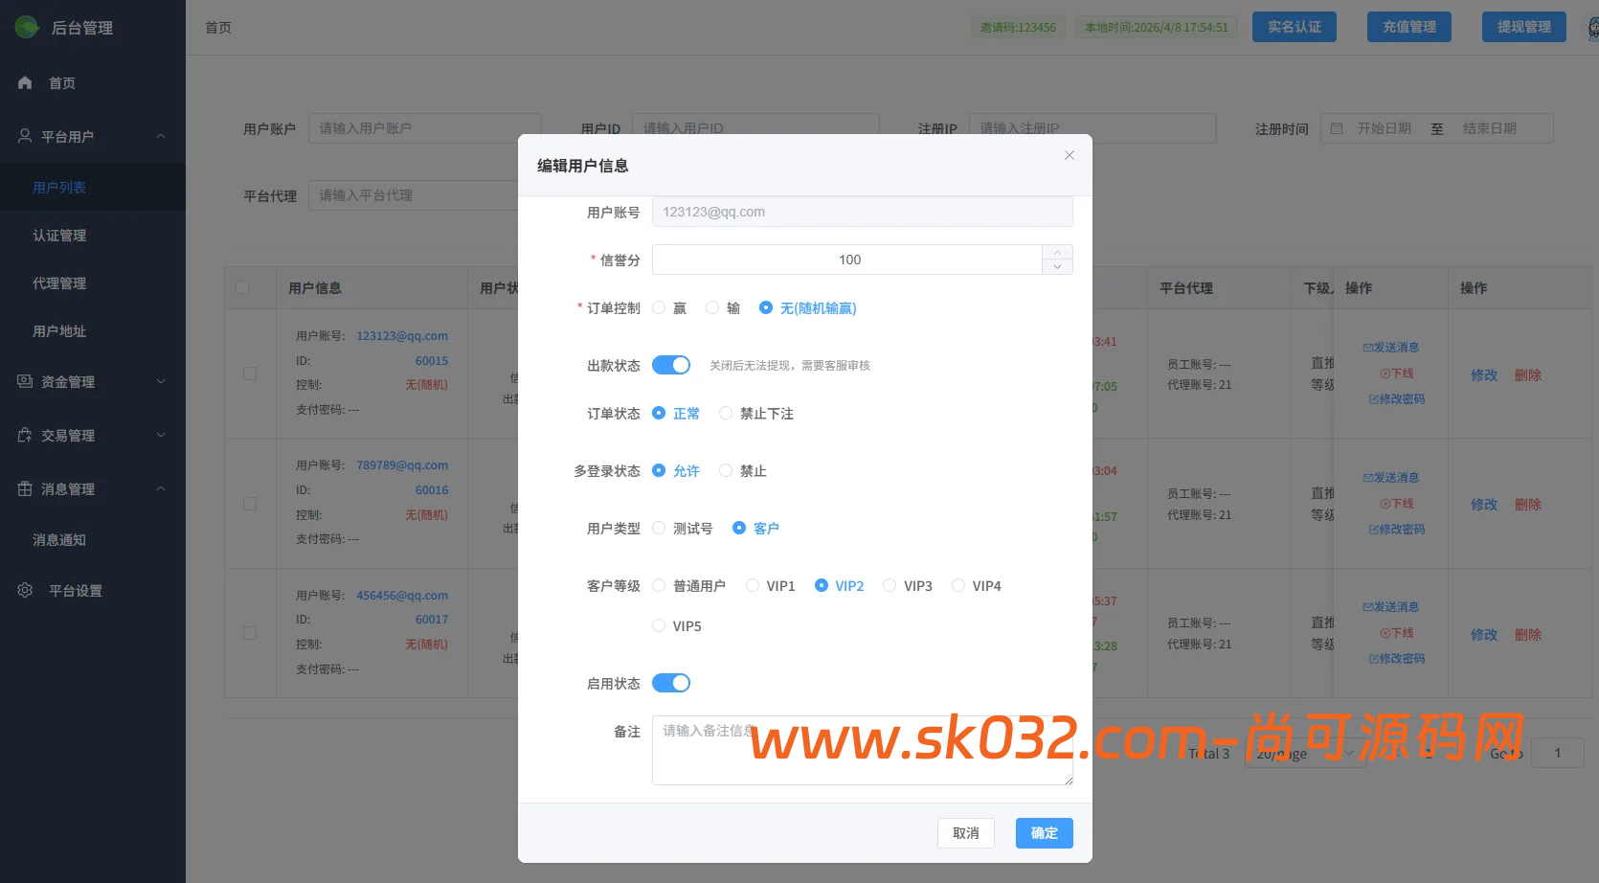Click the 资金管理 wallet icon
Screen dimensions: 1599x883
25,381
